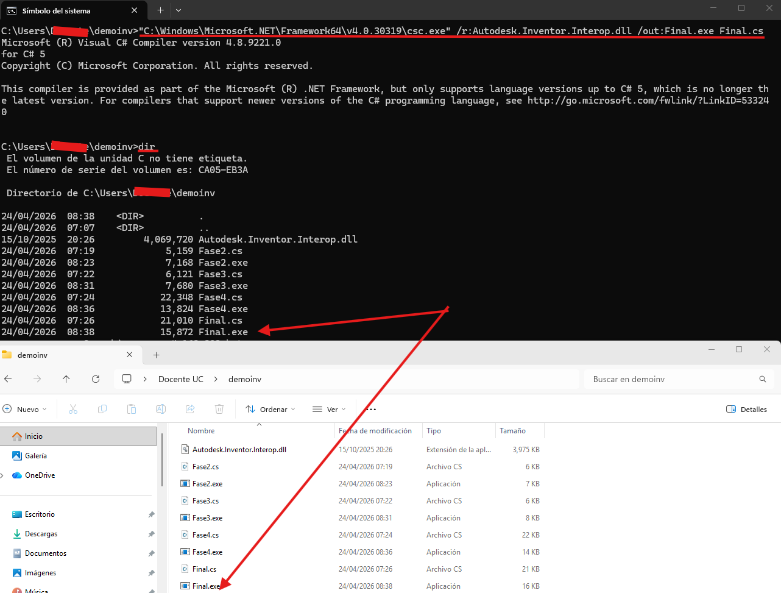Add a new terminal tab with plus
This screenshot has width=781, height=593.
160,10
